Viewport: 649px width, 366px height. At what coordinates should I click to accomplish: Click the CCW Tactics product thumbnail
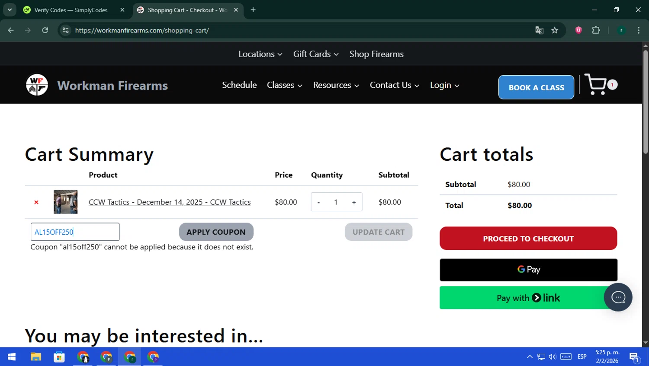pyautogui.click(x=65, y=202)
